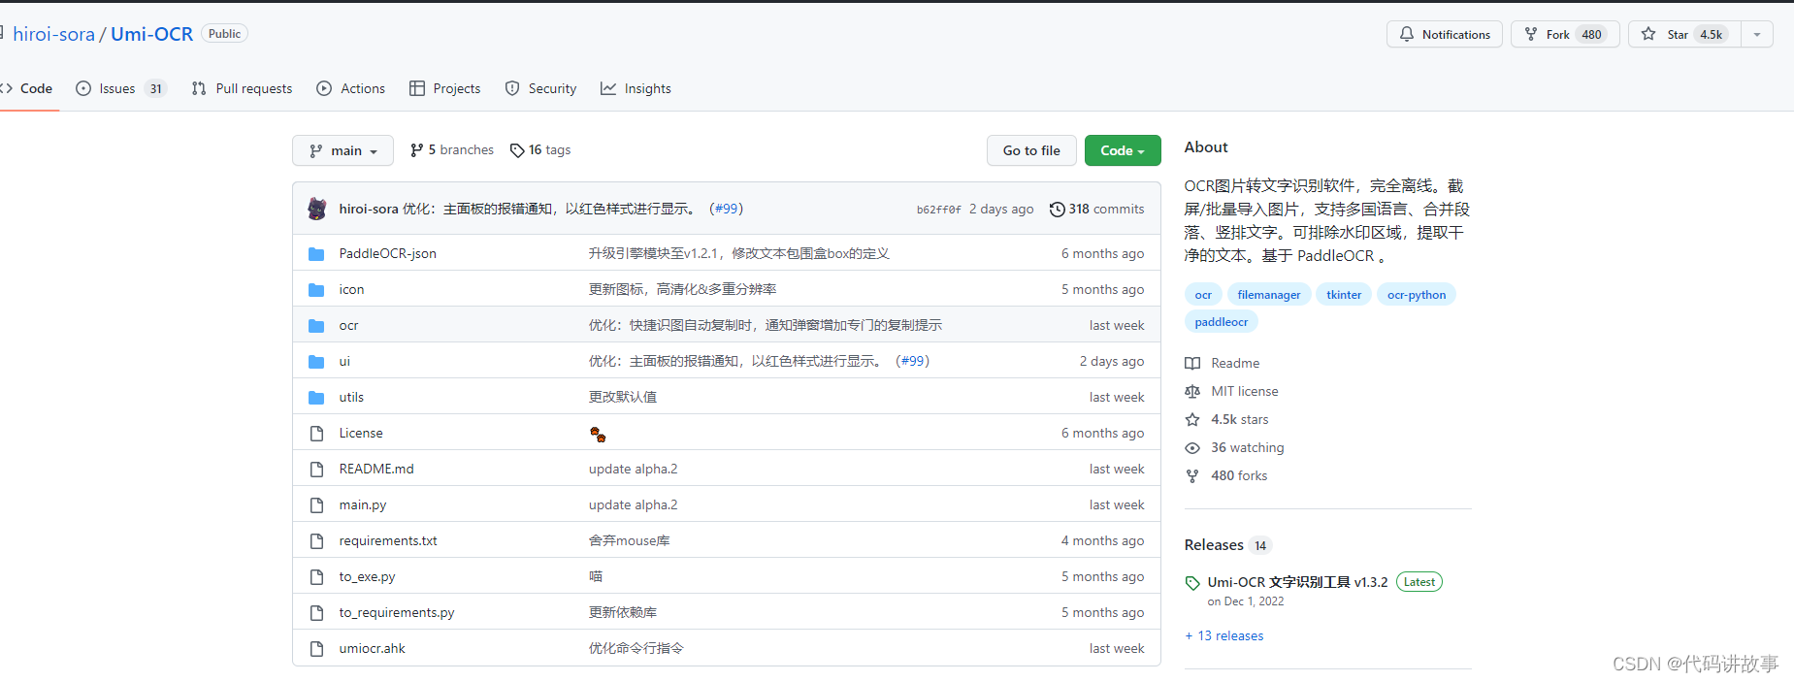This screenshot has width=1794, height=682.
Task: Open the Code tab
Action: tap(27, 88)
